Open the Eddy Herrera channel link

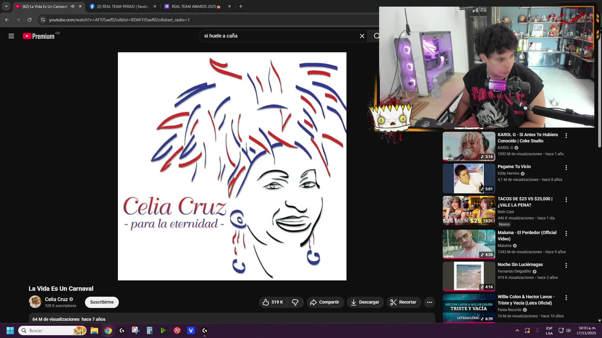pos(508,174)
